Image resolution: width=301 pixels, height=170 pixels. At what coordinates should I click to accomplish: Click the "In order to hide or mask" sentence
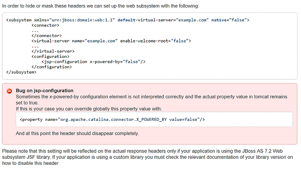[x=101, y=6]
